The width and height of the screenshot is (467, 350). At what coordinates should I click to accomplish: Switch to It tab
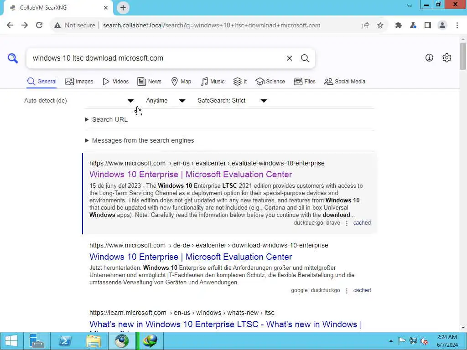point(240,82)
